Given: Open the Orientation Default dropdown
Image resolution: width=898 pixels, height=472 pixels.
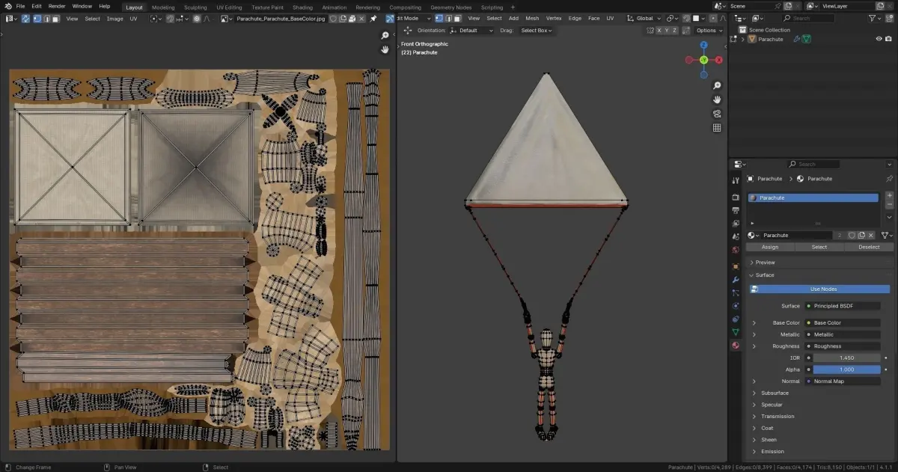Looking at the screenshot, I should pos(471,30).
